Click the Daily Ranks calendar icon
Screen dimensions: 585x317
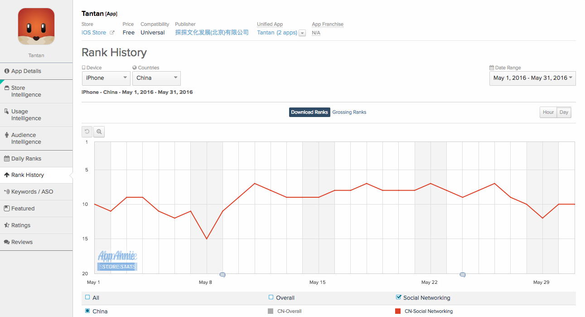tap(7, 159)
